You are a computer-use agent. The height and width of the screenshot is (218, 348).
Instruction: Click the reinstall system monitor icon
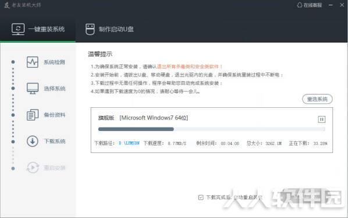point(18,29)
